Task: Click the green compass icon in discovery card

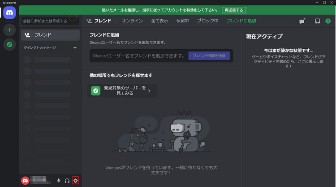Action: click(x=95, y=91)
